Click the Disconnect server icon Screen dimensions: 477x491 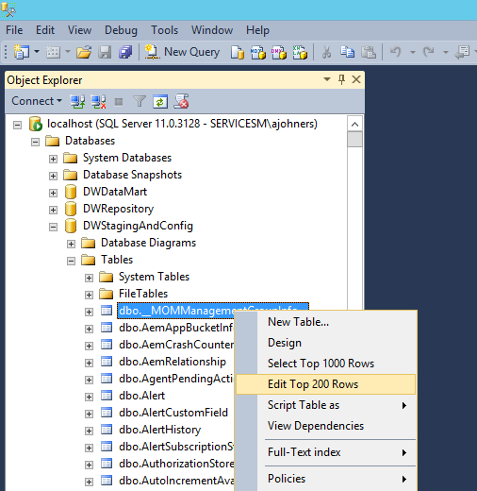(x=98, y=102)
